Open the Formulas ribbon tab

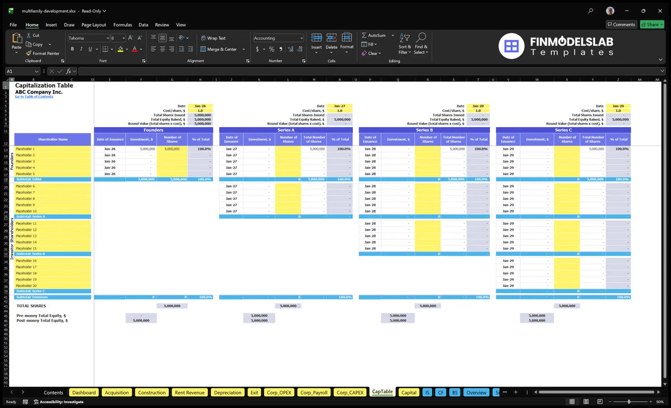point(122,25)
